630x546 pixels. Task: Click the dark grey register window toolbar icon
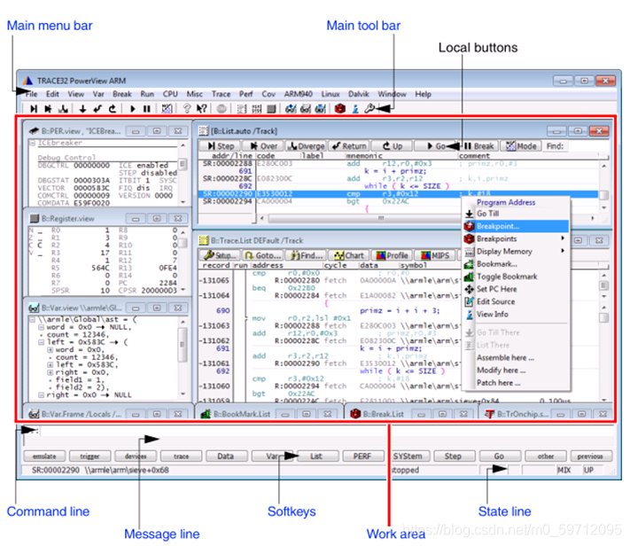click(272, 108)
